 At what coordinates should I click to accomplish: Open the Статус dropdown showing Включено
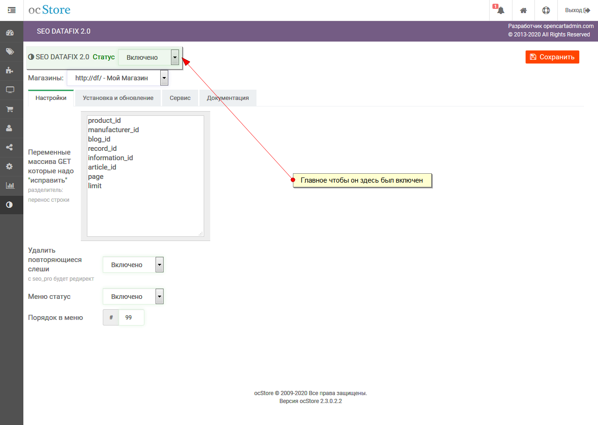[x=149, y=57]
